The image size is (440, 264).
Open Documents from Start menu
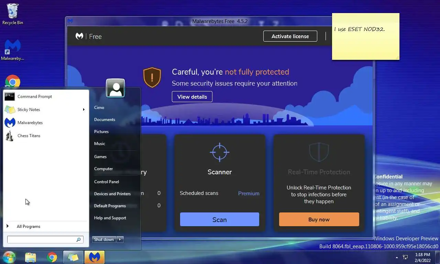point(104,120)
